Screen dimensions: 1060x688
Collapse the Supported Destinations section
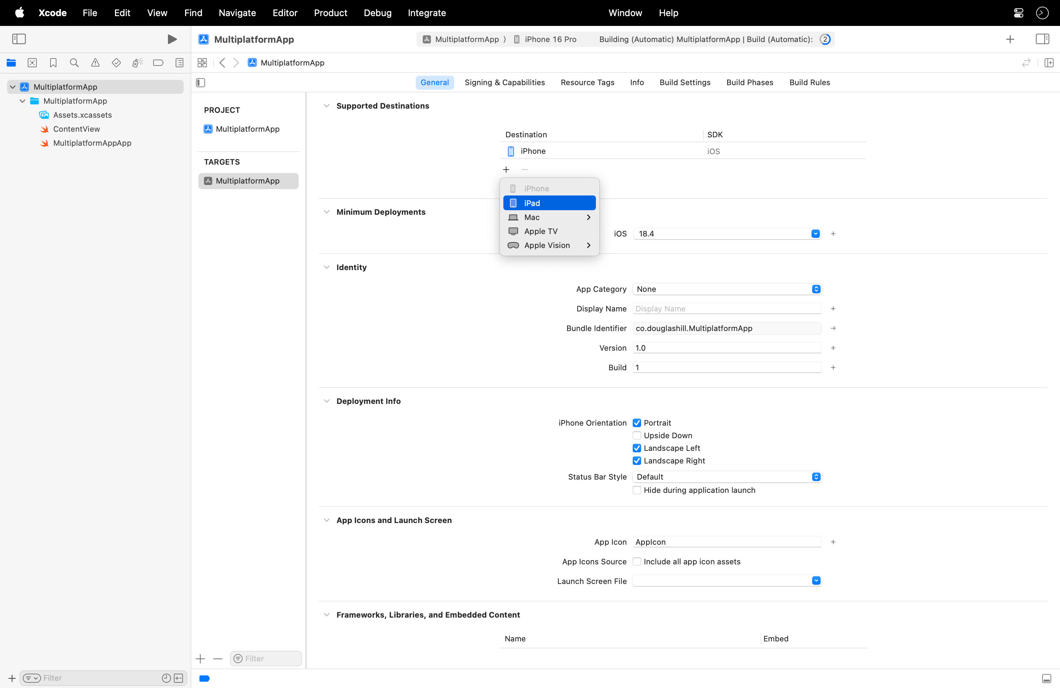(x=327, y=105)
